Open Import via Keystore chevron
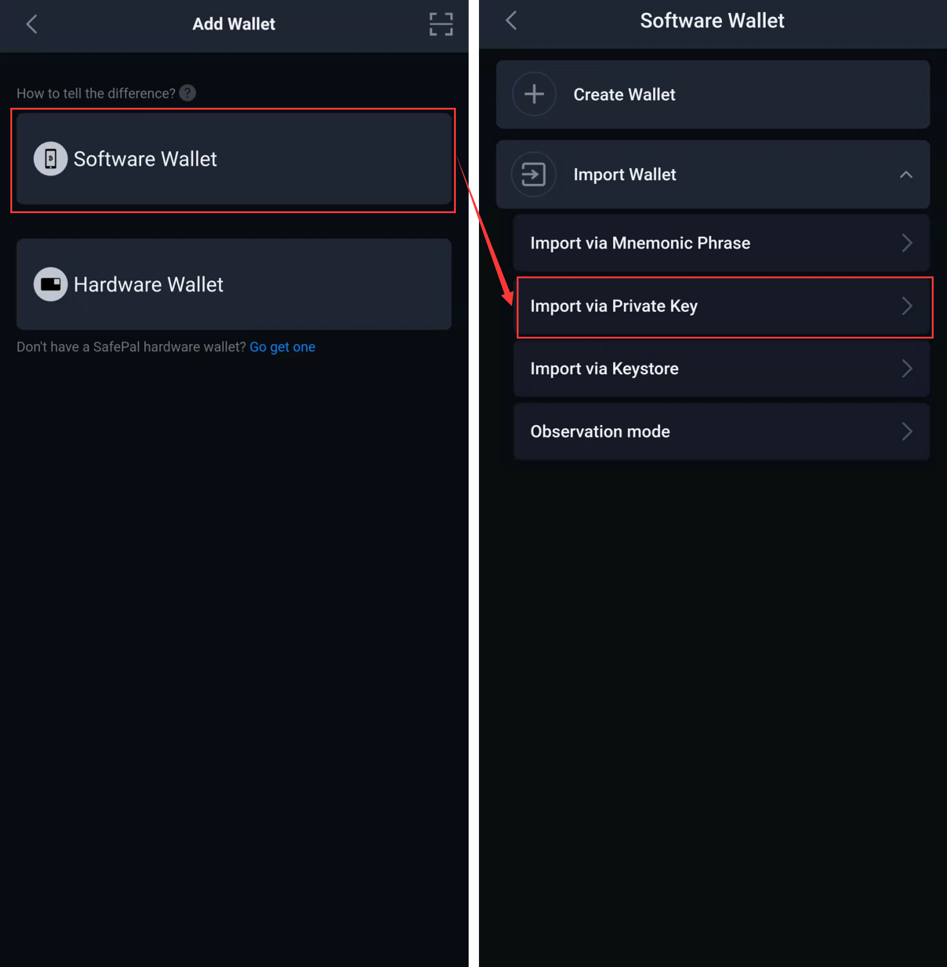 (x=907, y=368)
